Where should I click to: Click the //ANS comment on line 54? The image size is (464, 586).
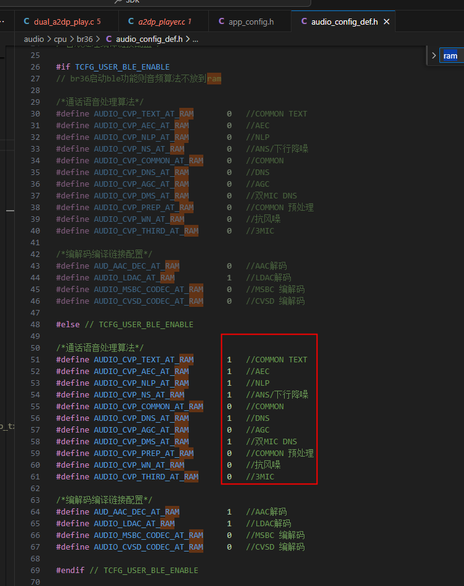[277, 394]
